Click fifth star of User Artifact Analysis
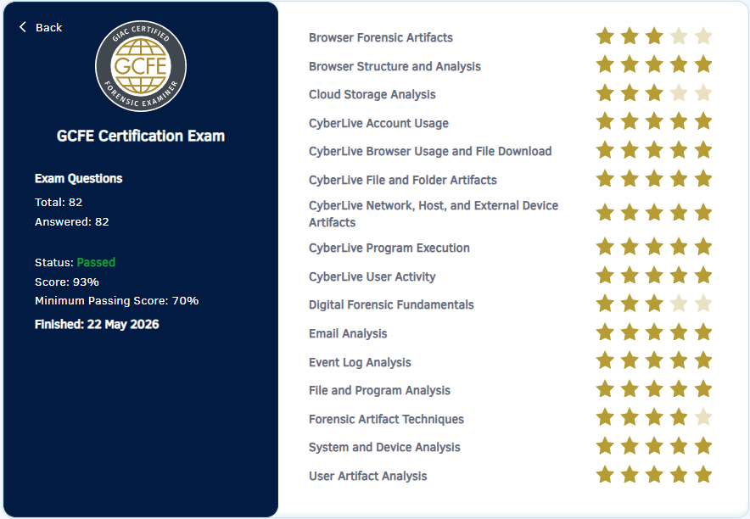The image size is (750, 519). pos(703,475)
